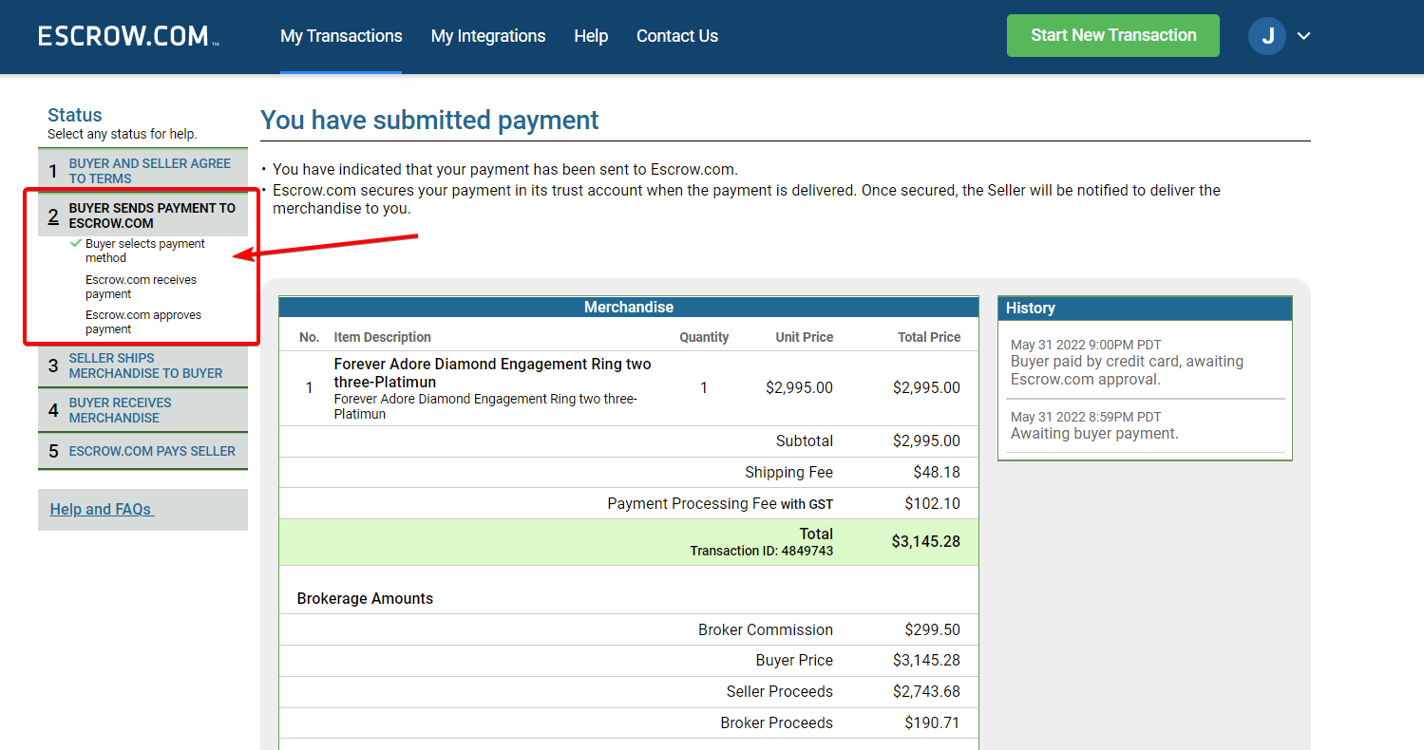This screenshot has height=750, width=1424.
Task: Click 'Escrow.com receives payment' sub-step
Action: tap(141, 287)
